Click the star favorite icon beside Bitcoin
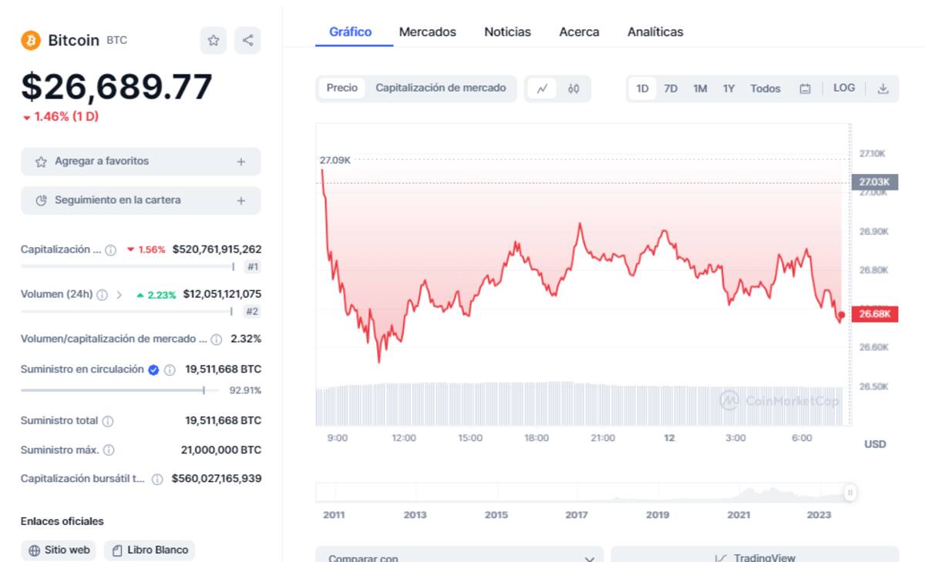 click(214, 41)
